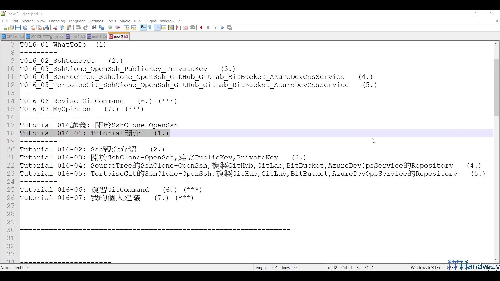Toggle Show All Characters pilcrow icon
The image size is (500, 281).
click(x=150, y=28)
